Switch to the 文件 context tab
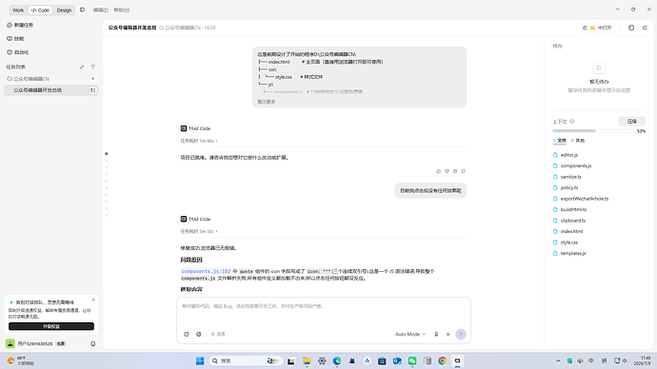The image size is (657, 369). click(559, 141)
